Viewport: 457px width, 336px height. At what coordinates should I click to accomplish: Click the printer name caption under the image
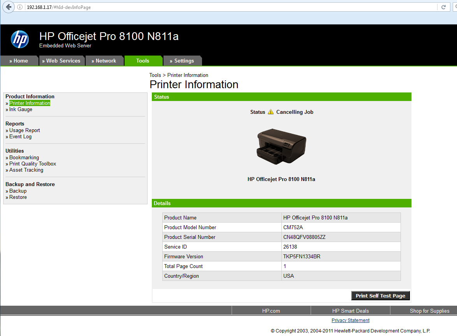click(x=281, y=179)
